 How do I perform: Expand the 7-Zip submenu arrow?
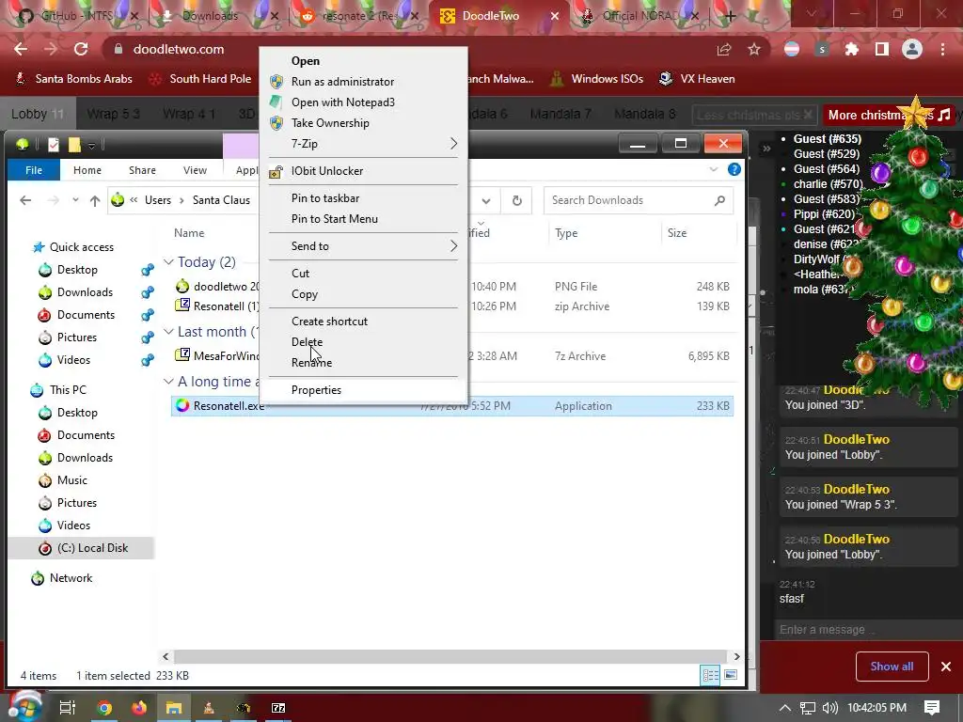pos(453,144)
